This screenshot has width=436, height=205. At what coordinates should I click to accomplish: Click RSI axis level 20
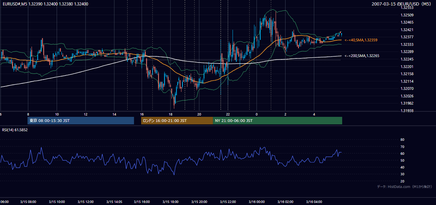point(402,181)
